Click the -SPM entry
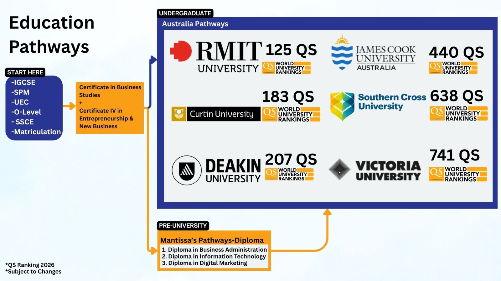 tap(20, 92)
